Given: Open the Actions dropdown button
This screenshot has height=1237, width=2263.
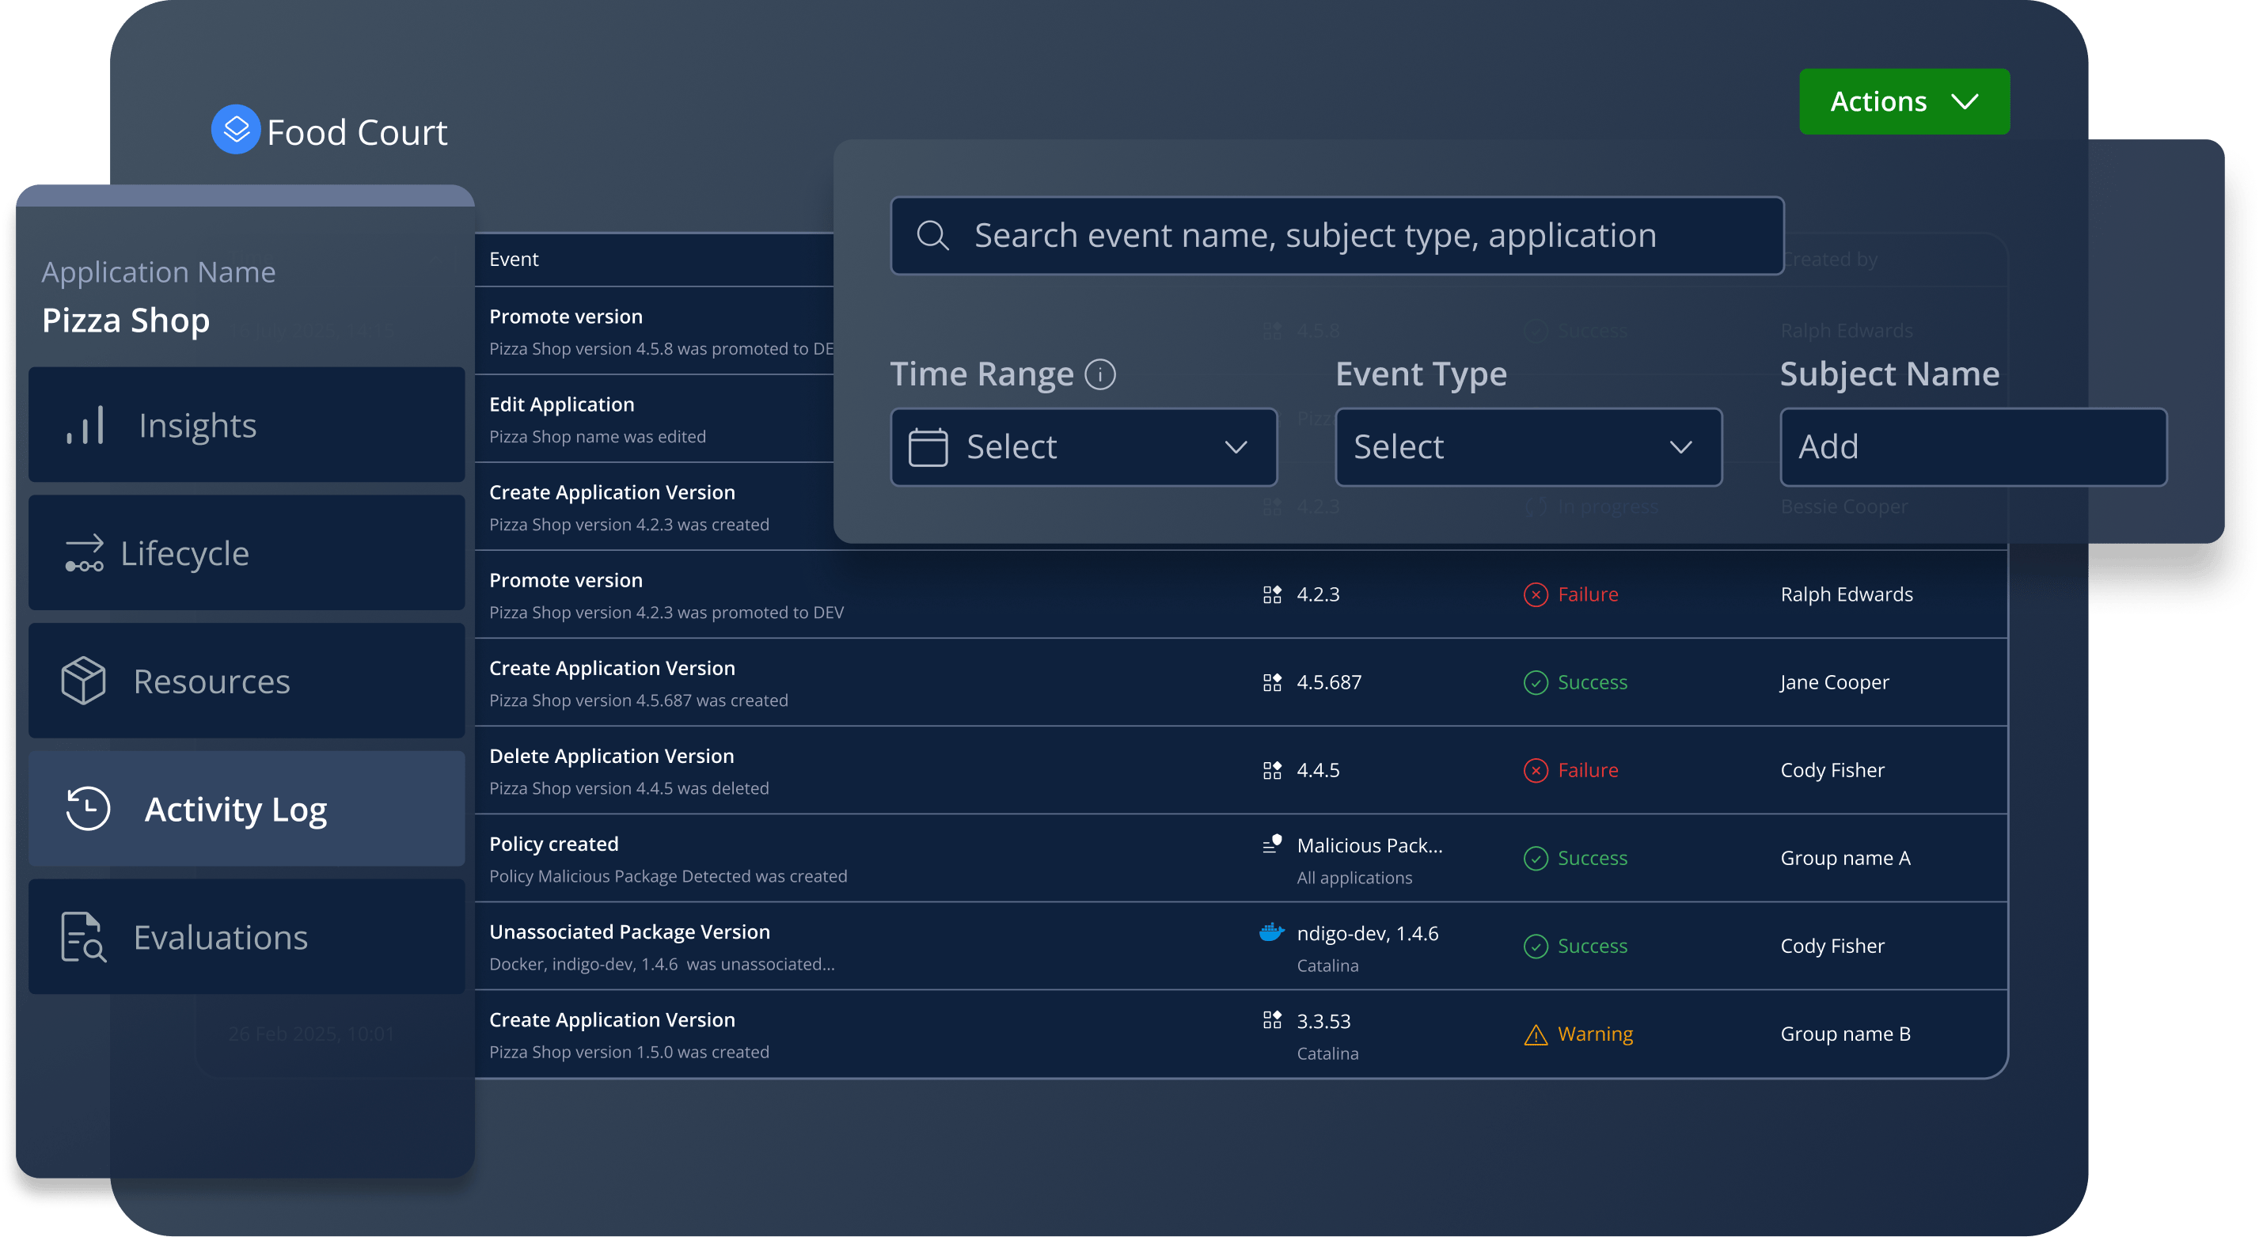Looking at the screenshot, I should point(1904,102).
